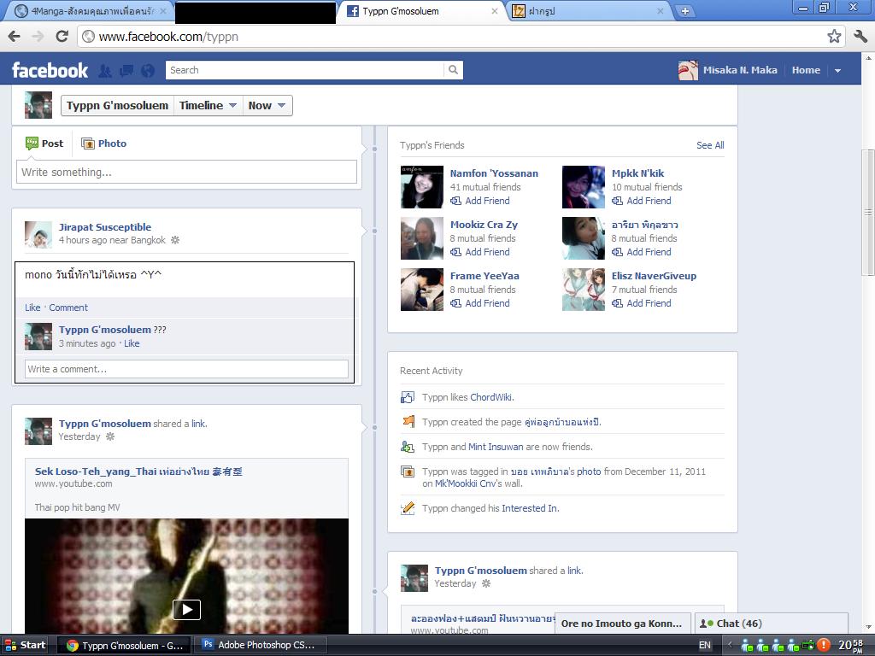Screen dimensions: 875x656
Task: Click Add Friend for Mookiz Cra Zy
Action: 480,252
